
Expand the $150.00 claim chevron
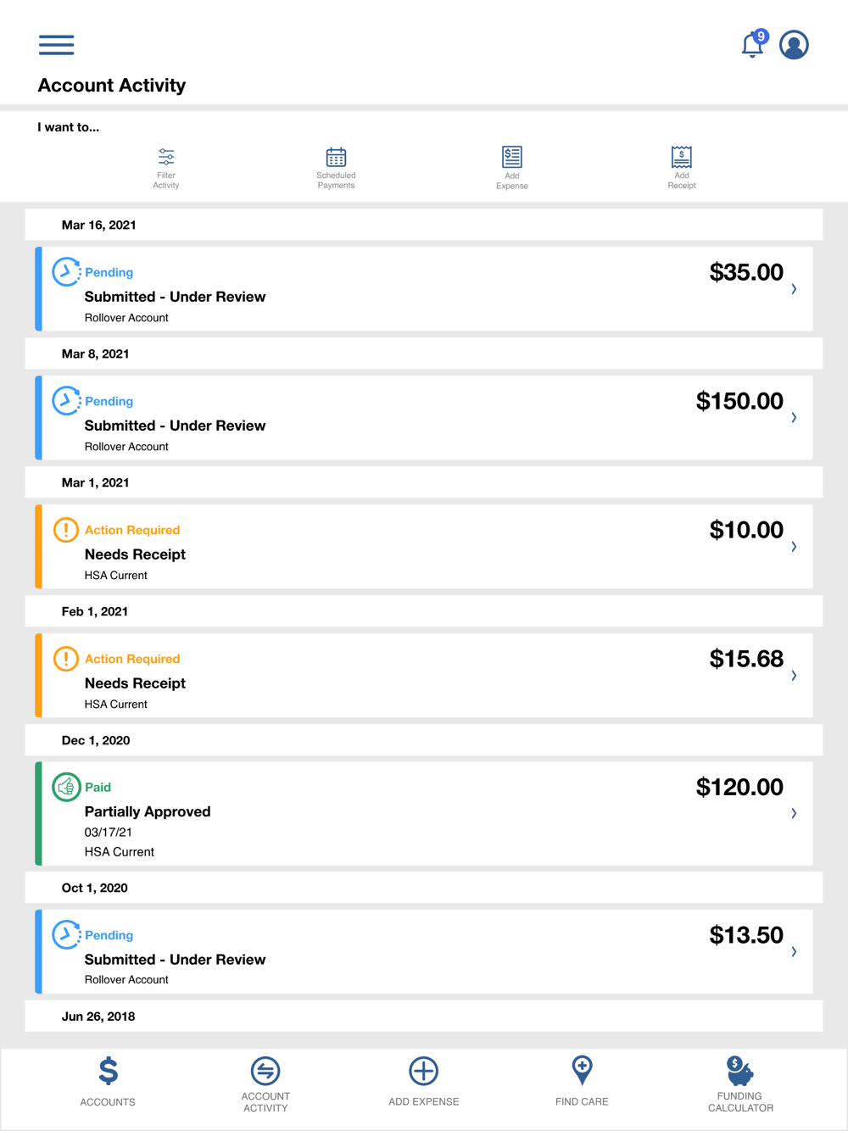[x=794, y=418]
